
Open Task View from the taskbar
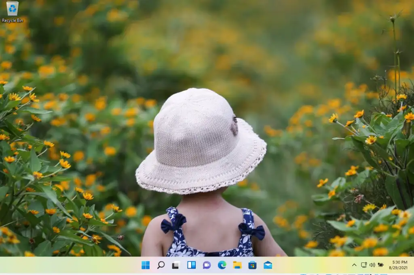[176, 265]
